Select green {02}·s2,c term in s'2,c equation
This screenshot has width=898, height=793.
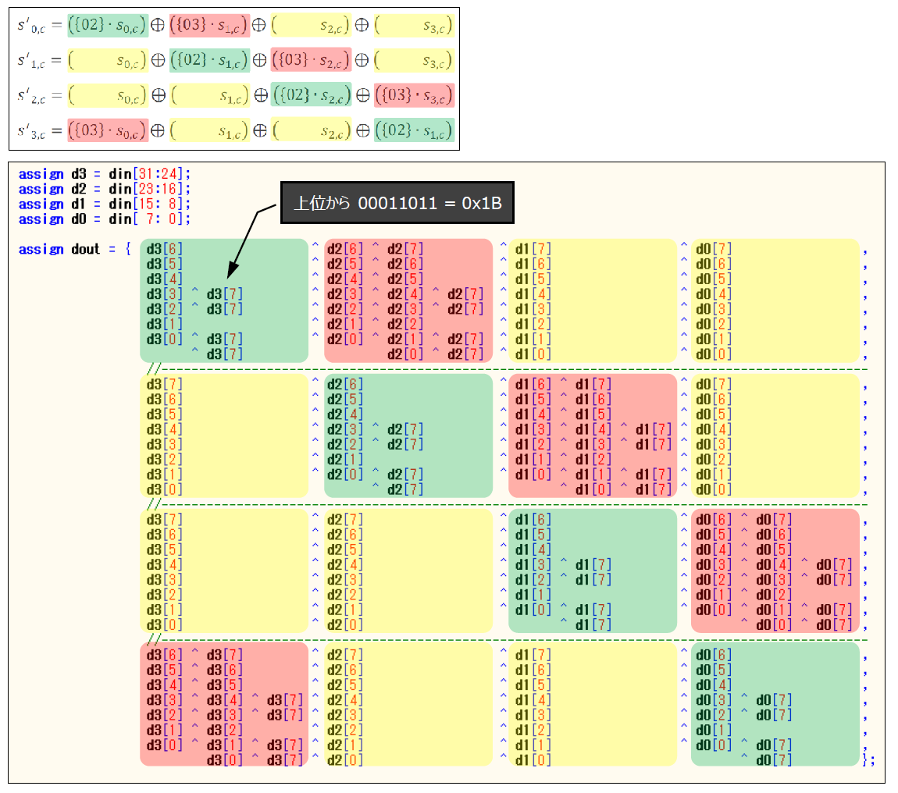click(x=311, y=95)
